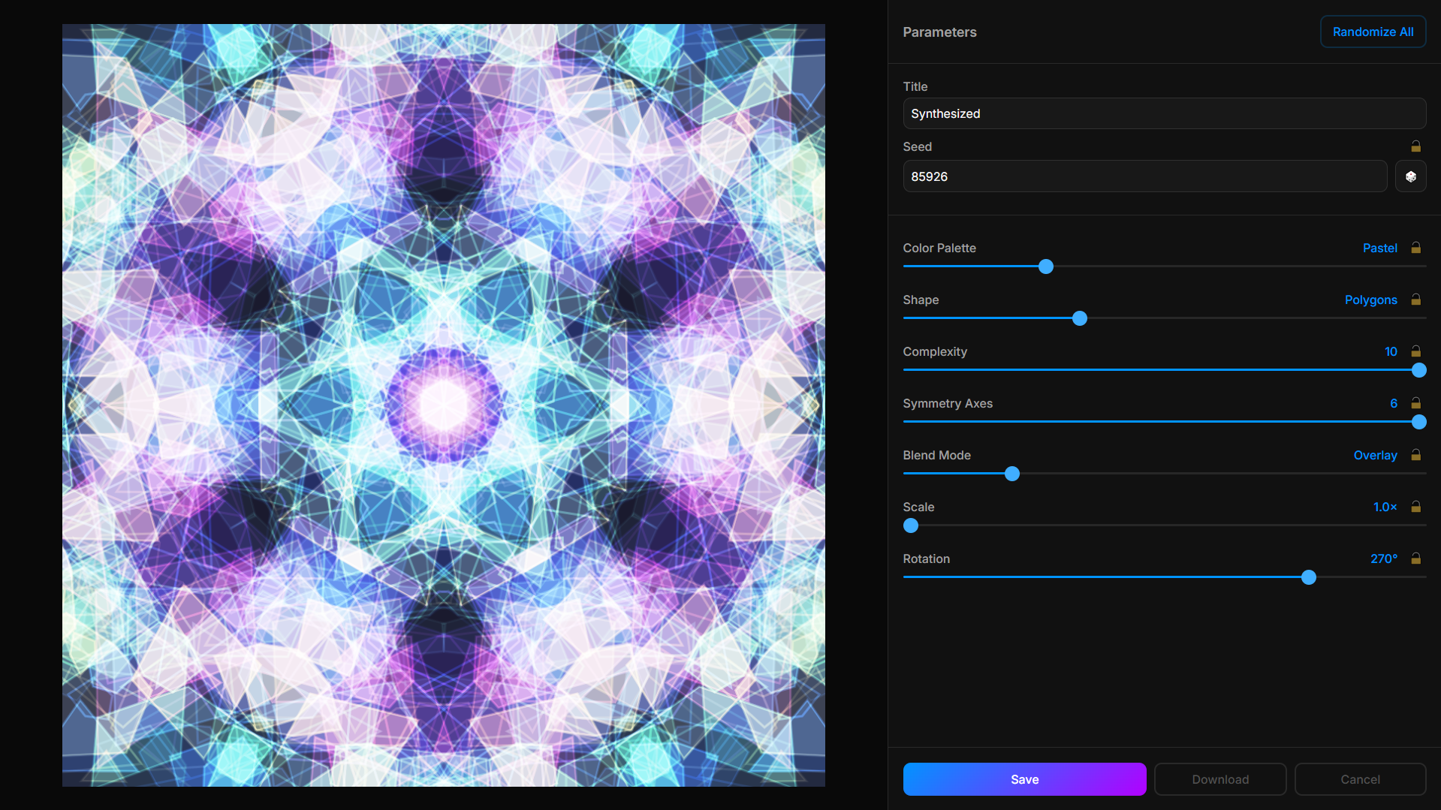Click the lock icon beside Complexity
1441x810 pixels.
tap(1415, 351)
